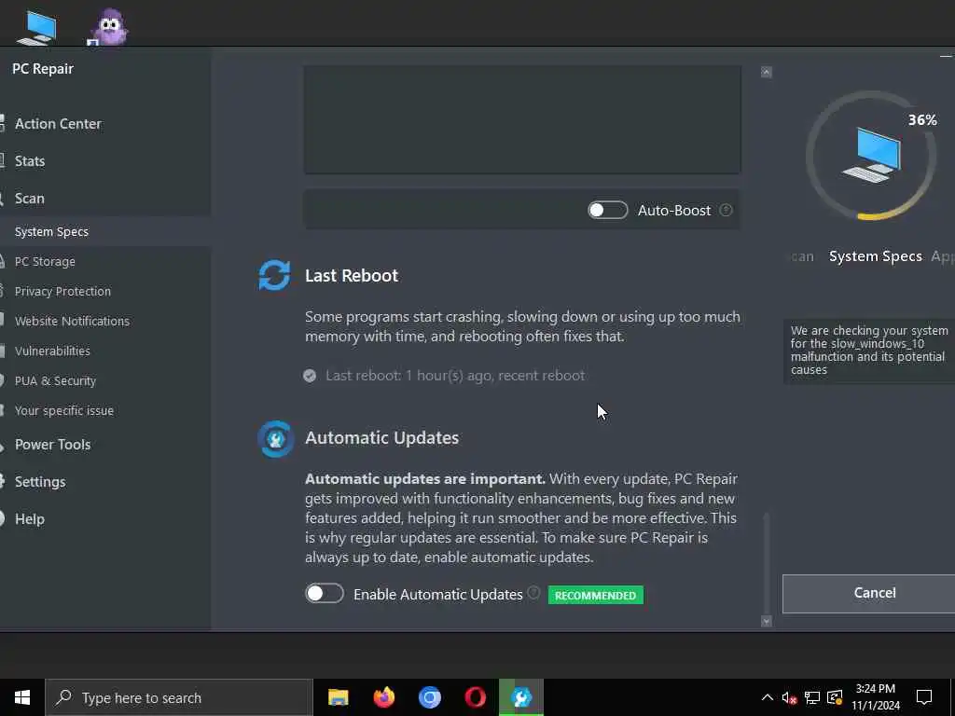
Task: Open the Action Center section
Action: pyautogui.click(x=58, y=124)
